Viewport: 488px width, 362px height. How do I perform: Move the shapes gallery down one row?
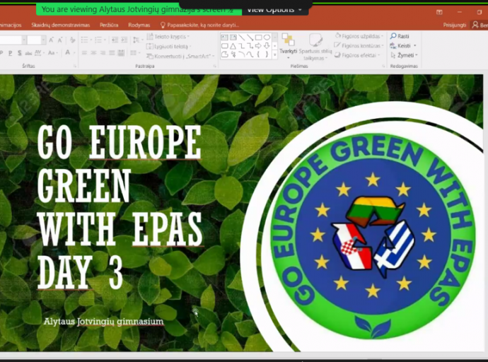[x=275, y=46]
